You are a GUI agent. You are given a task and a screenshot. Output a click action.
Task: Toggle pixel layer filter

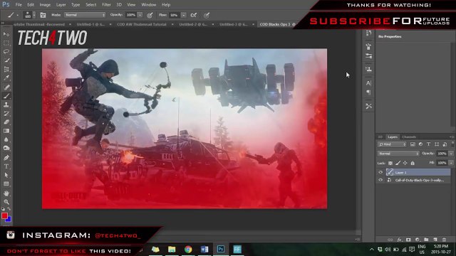pyautogui.click(x=413, y=144)
